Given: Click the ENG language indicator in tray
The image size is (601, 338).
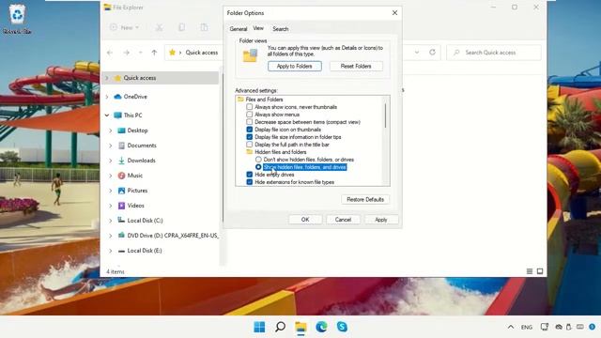Looking at the screenshot, I should tap(527, 327).
